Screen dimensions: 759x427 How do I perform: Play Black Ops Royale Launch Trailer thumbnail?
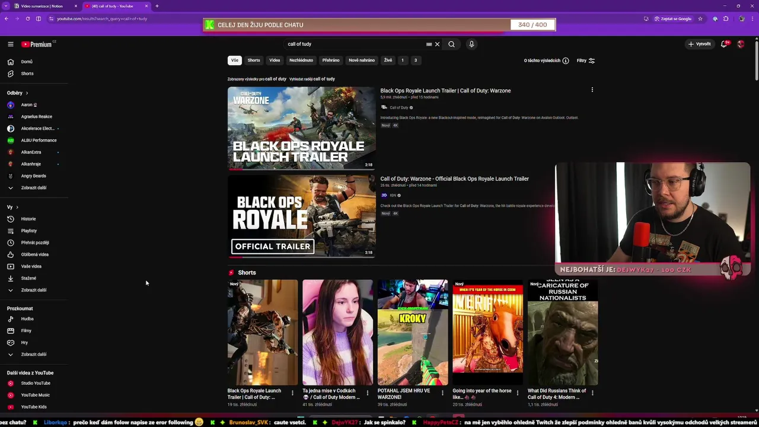click(x=301, y=128)
